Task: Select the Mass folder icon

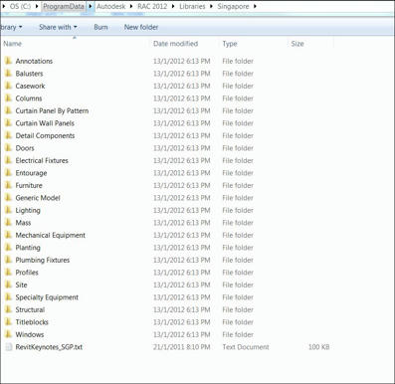Action: [x=8, y=223]
